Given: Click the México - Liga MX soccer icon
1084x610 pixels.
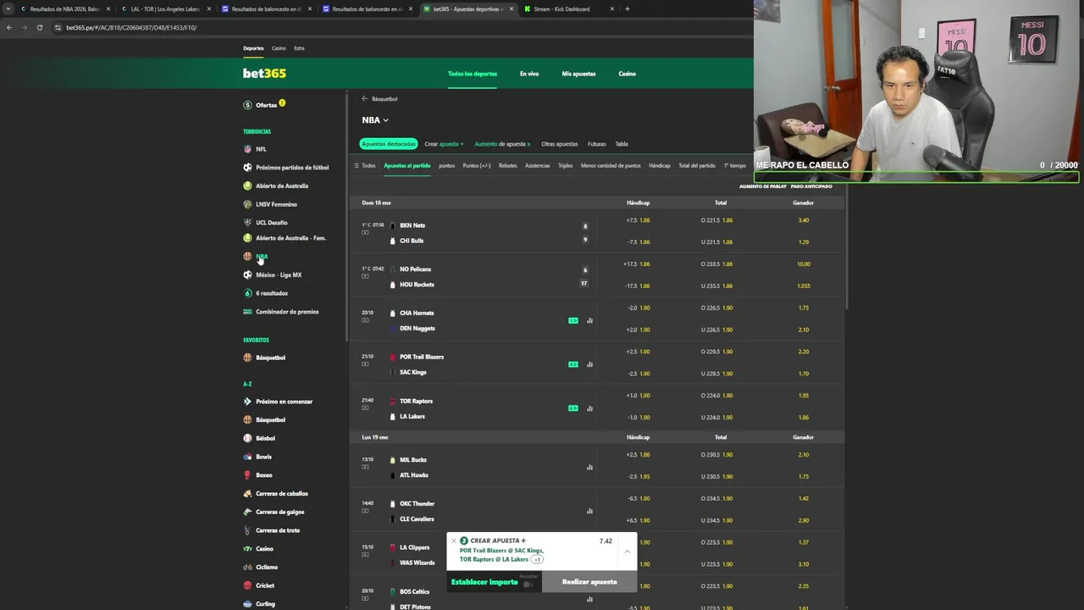Looking at the screenshot, I should 247,274.
